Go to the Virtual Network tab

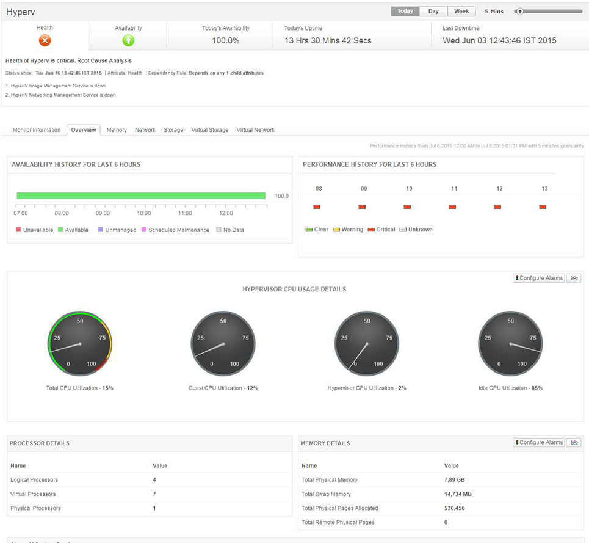[255, 130]
